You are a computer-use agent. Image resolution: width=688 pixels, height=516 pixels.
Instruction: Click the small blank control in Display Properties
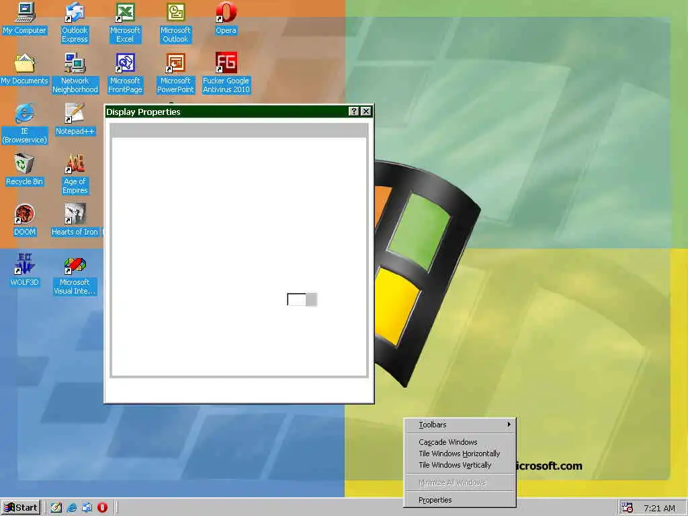[x=302, y=300]
